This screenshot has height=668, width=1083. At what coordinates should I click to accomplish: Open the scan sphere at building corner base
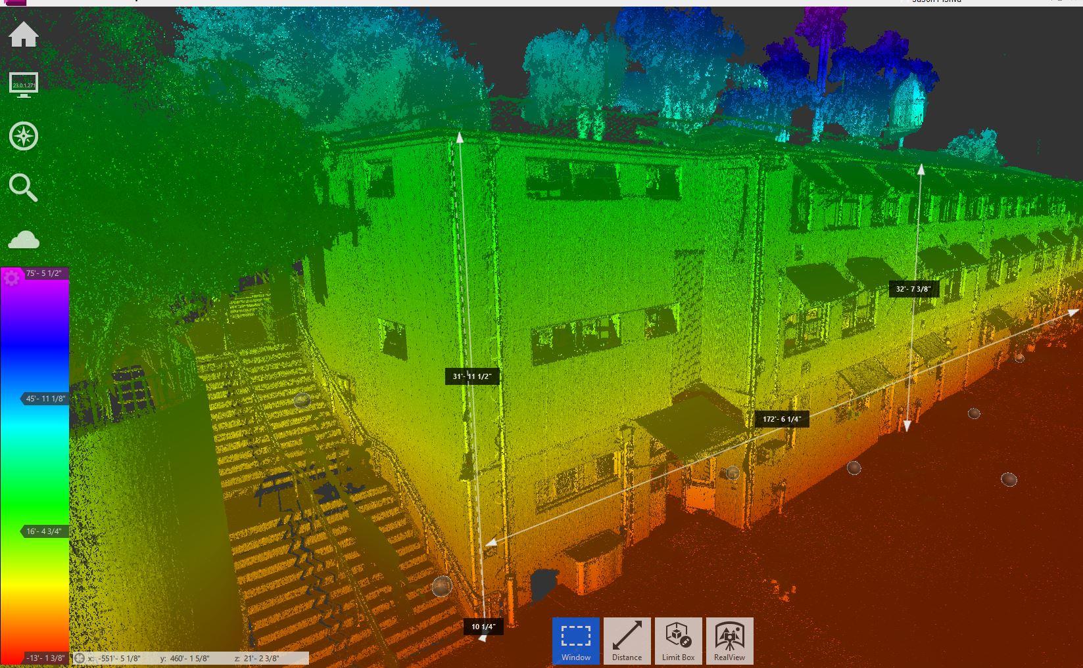click(442, 586)
